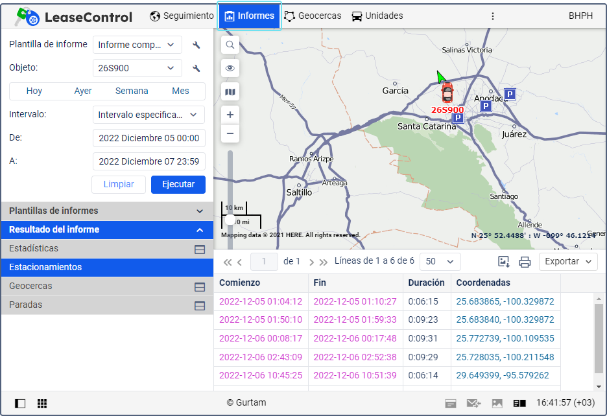Click the map search magnifier icon
This screenshot has width=607, height=416.
coord(230,45)
